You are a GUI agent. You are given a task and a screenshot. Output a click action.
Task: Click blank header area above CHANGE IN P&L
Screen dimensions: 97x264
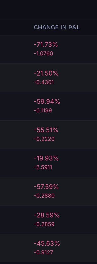click(48, 10)
